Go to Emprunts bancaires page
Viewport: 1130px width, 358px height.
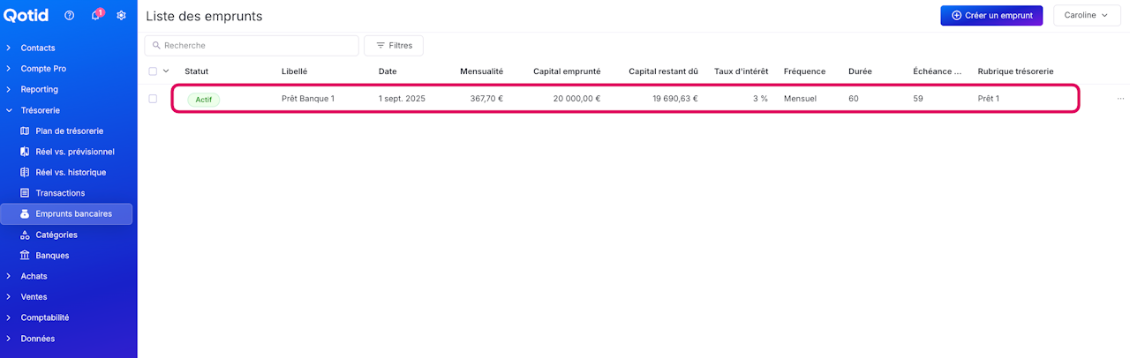click(73, 213)
